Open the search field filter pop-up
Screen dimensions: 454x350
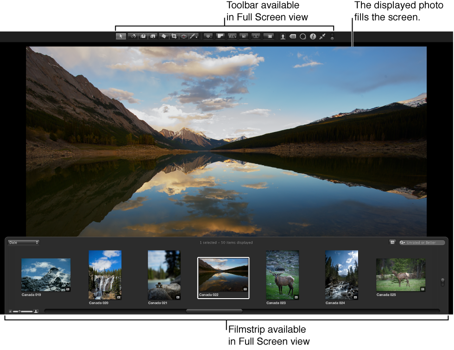point(403,243)
